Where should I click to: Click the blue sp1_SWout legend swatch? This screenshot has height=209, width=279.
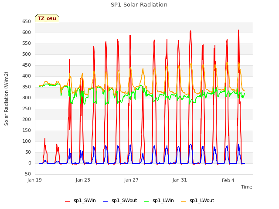click(105, 201)
